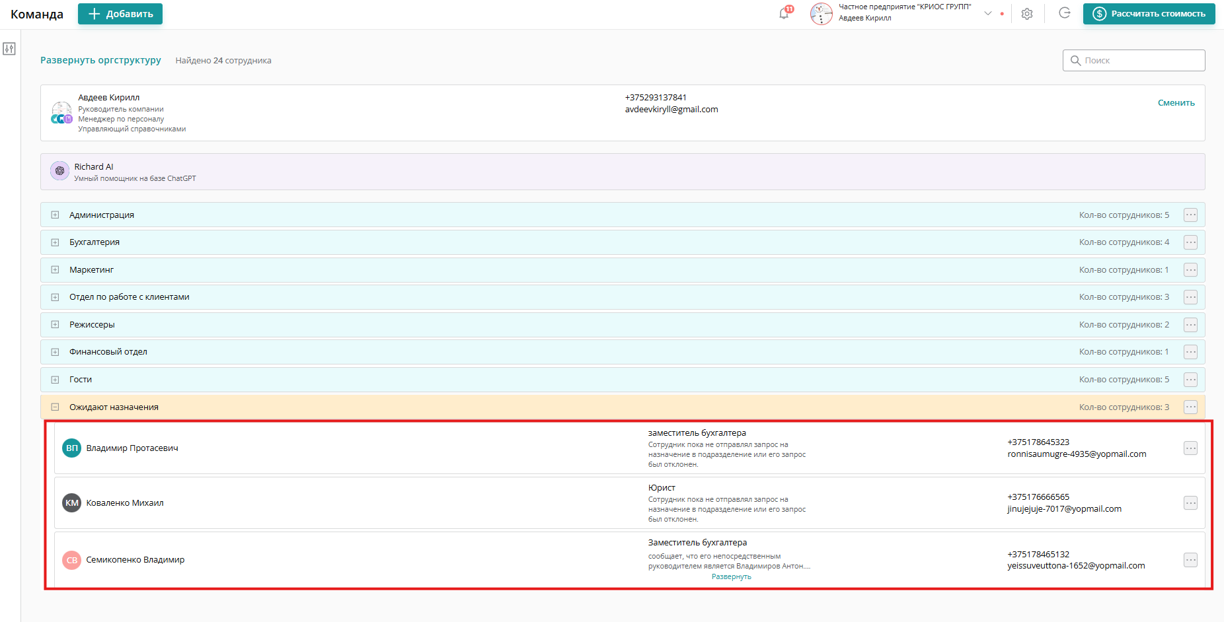
Task: Open the filter sliders sidebar icon
Action: (x=9, y=49)
